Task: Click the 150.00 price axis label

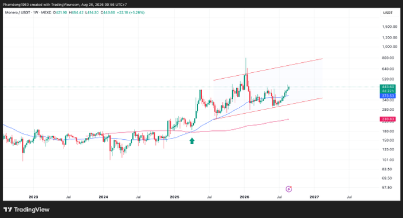Action: [x=388, y=140]
